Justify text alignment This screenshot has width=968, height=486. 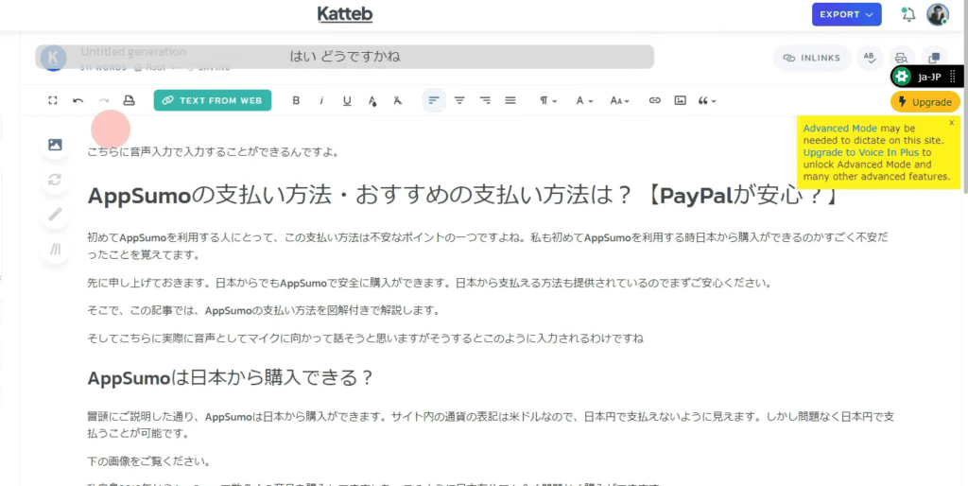(510, 100)
